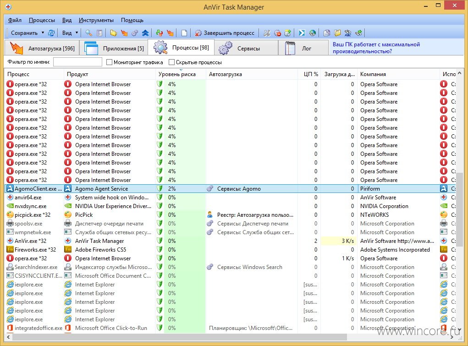The height and width of the screenshot is (346, 468).
Task: Click the blank page toolbar icon
Action: pyautogui.click(x=184, y=33)
